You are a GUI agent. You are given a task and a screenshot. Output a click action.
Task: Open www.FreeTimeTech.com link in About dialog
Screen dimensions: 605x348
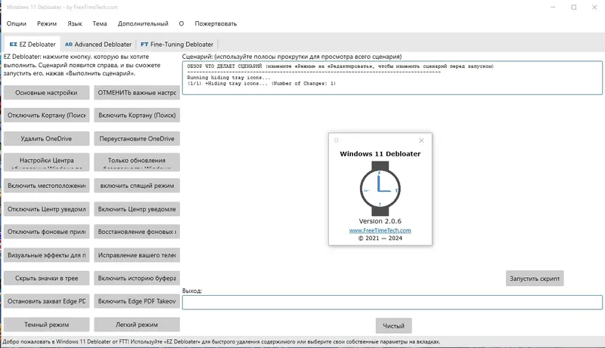click(380, 230)
